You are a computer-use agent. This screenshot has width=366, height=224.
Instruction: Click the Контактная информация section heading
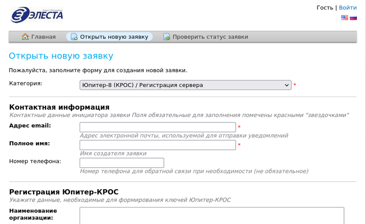59,107
